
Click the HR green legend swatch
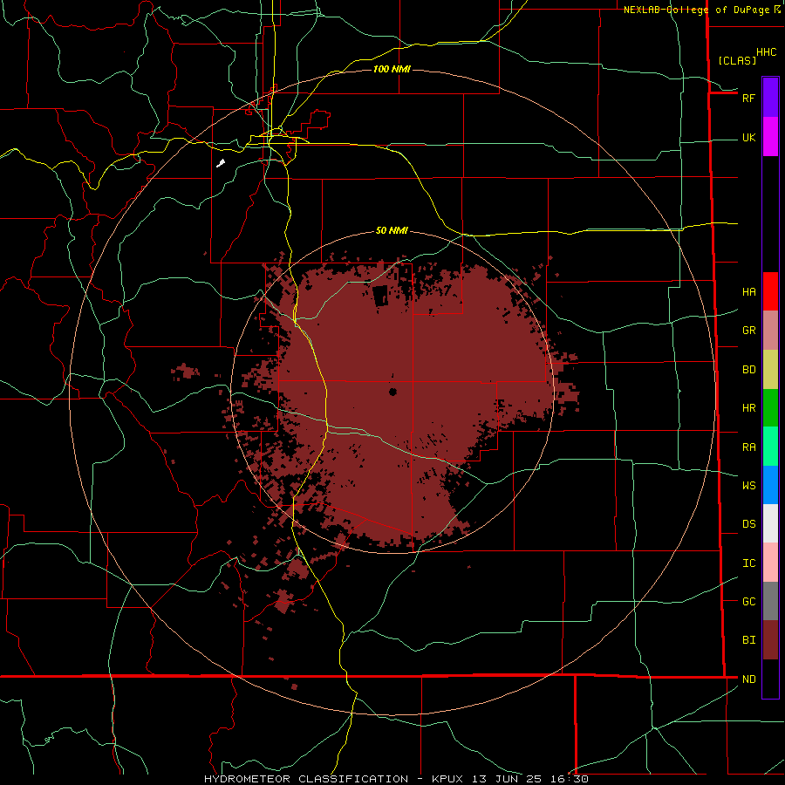(x=770, y=408)
